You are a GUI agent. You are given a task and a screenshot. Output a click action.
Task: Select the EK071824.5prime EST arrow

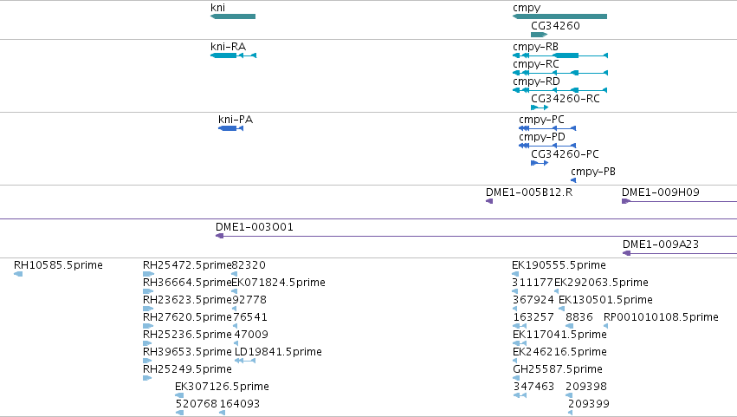tap(235, 291)
